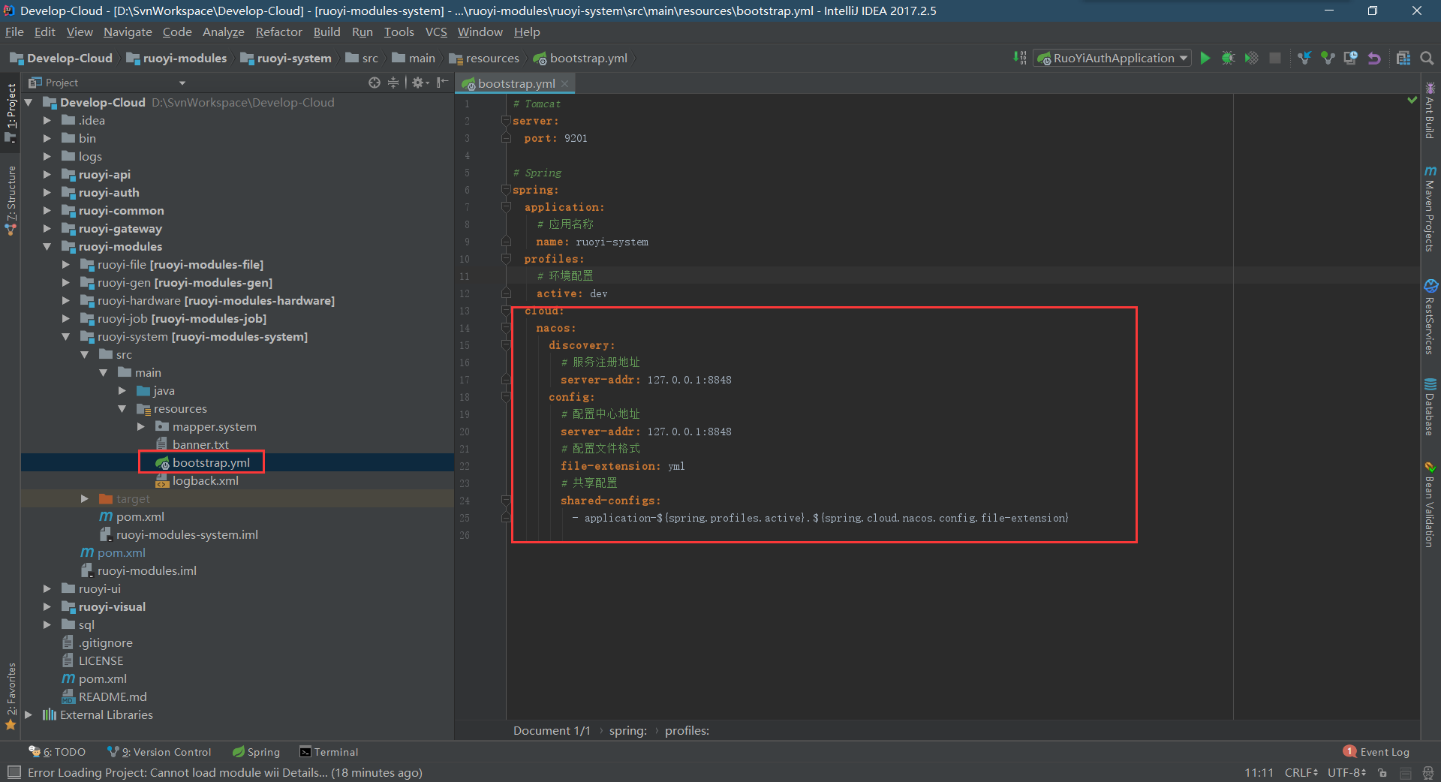The height and width of the screenshot is (782, 1441).
Task: Click the 'profiles:' editor breadcrumb at bottom
Action: coord(687,730)
